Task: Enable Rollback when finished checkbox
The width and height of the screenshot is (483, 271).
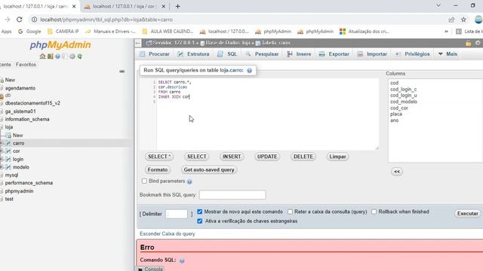Action: pos(374,212)
